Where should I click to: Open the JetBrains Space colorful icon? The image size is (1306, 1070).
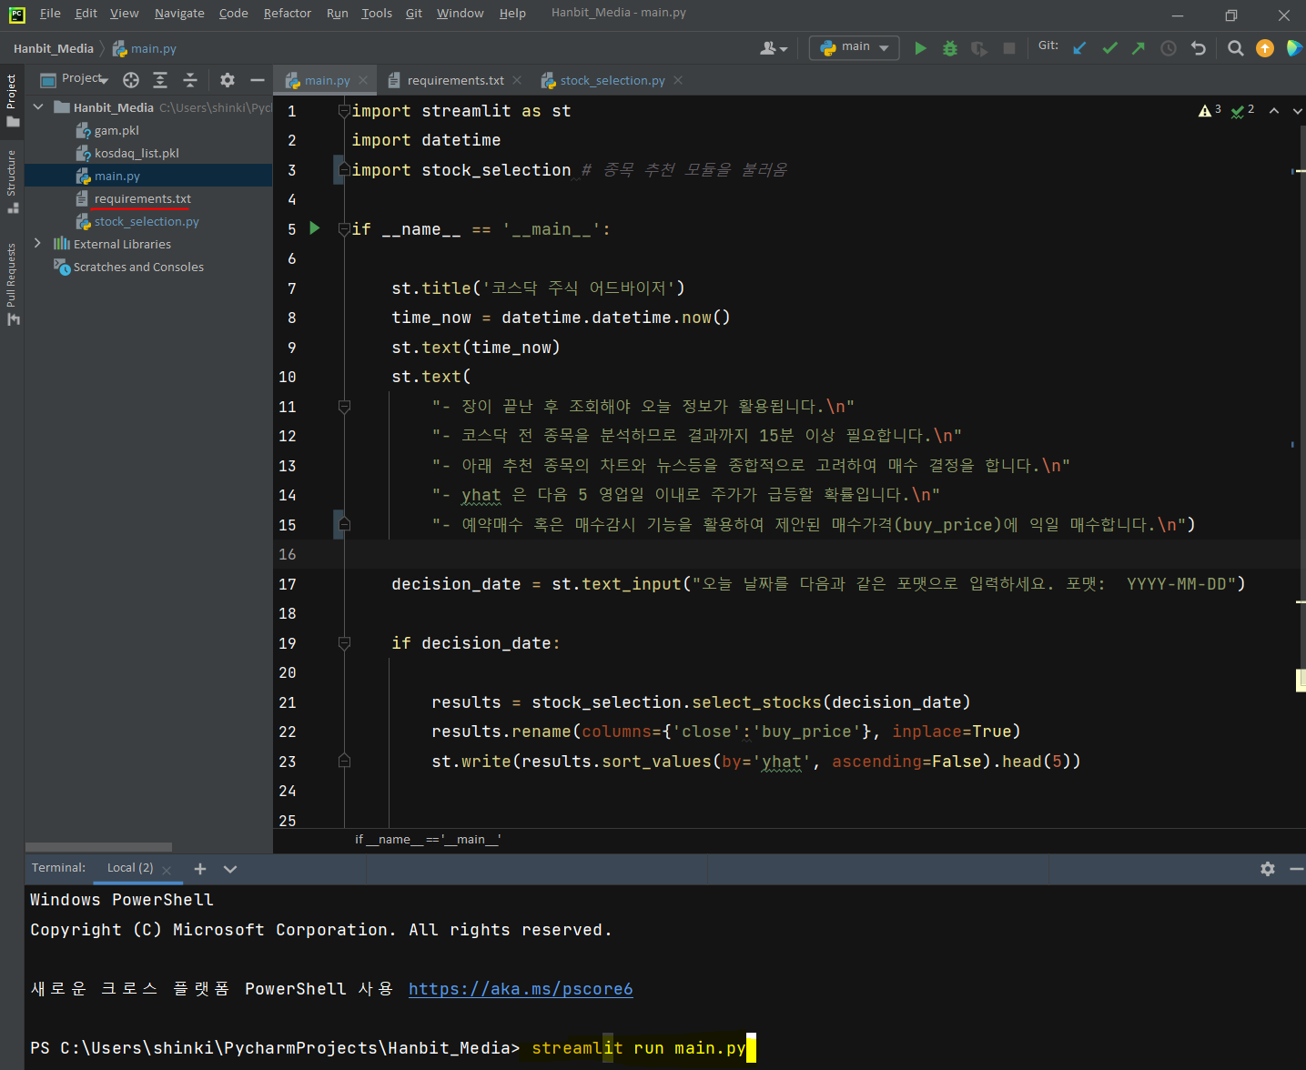coord(1294,48)
